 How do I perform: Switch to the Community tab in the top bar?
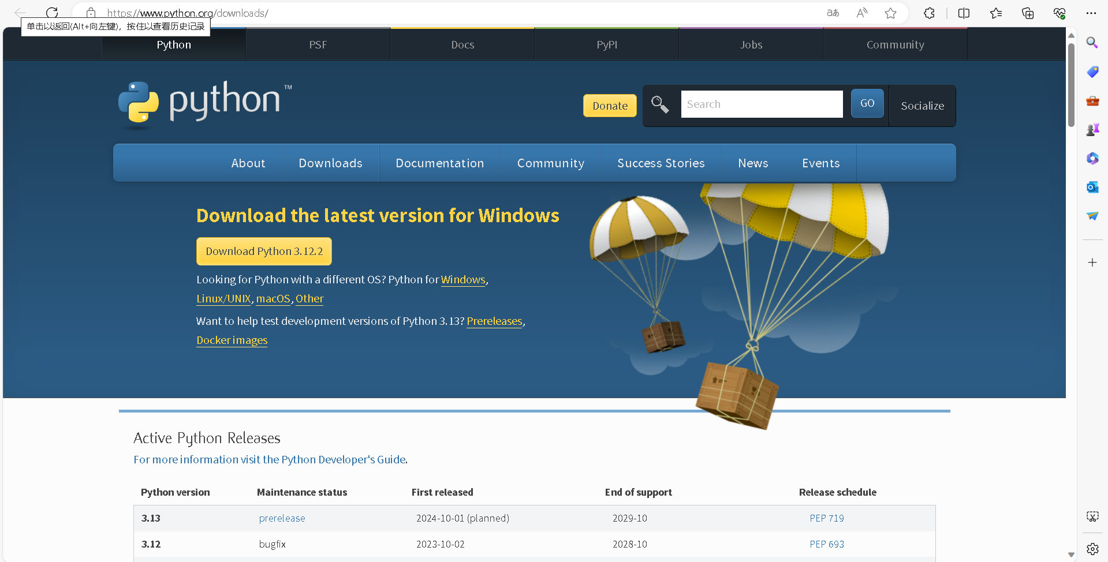pos(896,44)
